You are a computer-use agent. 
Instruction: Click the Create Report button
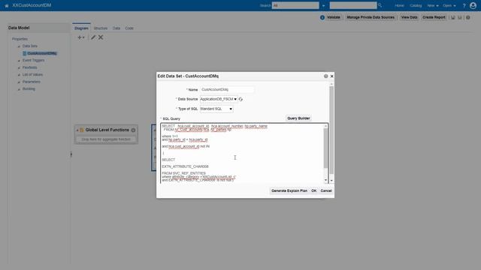[434, 17]
